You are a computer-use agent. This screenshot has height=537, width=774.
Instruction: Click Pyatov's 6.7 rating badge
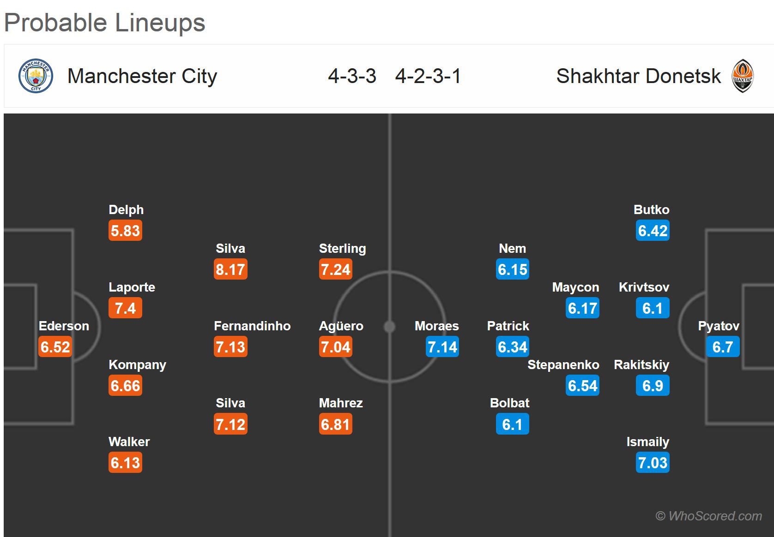[723, 347]
